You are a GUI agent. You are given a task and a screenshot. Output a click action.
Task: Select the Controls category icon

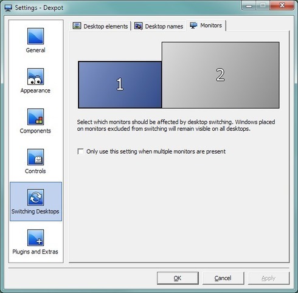[35, 157]
